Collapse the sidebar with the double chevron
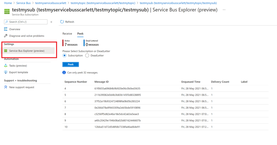 51,22
